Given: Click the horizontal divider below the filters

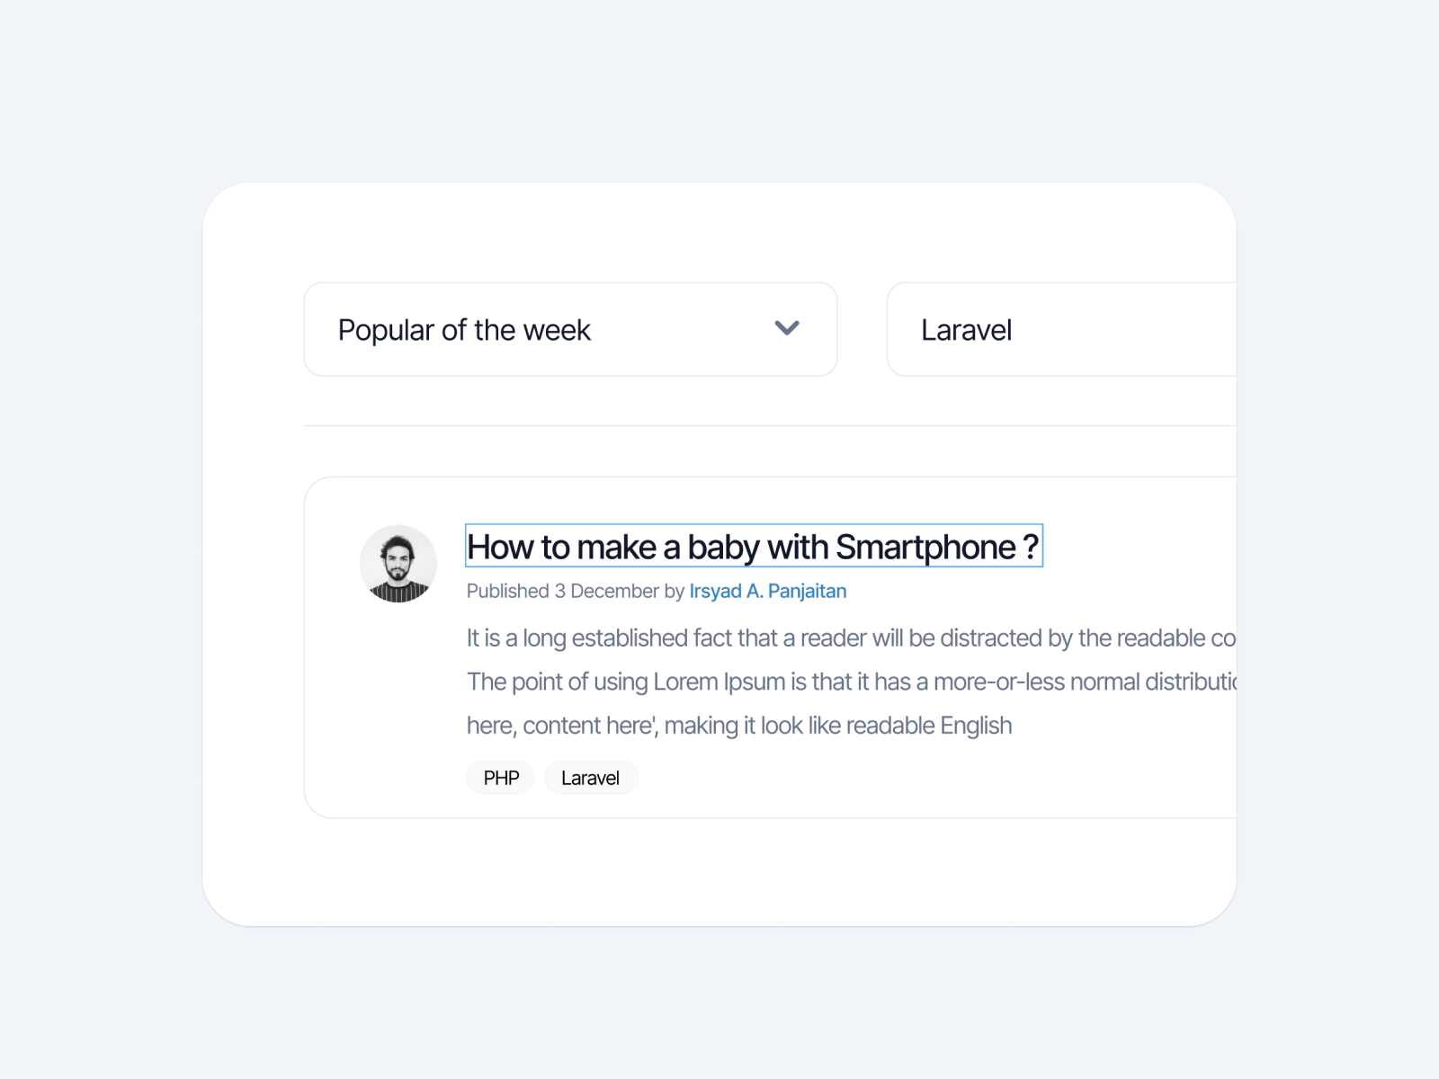Looking at the screenshot, I should 770,425.
